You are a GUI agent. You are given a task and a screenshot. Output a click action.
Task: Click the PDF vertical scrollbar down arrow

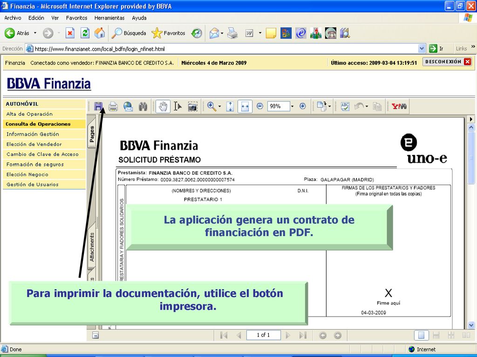pyautogui.click(x=471, y=324)
